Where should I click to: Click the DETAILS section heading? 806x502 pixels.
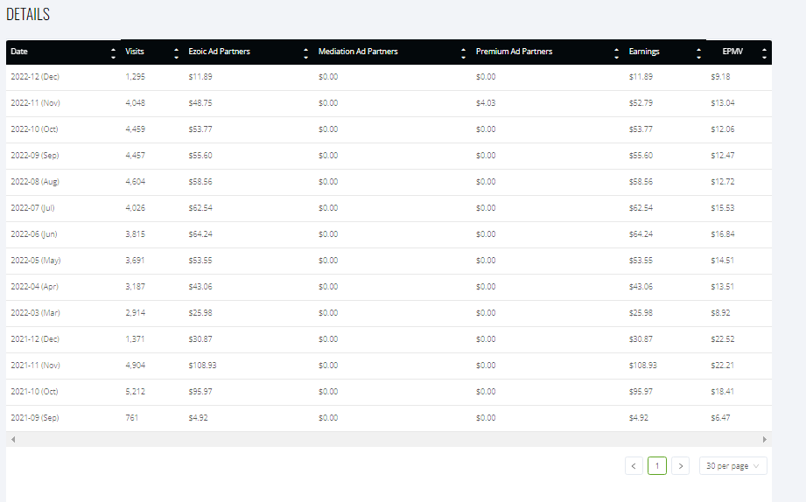coord(28,14)
